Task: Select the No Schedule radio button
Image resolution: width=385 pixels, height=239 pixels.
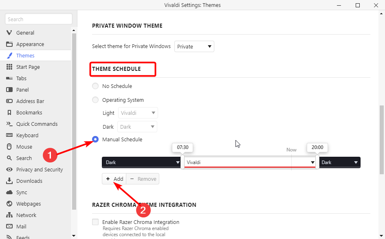Action: 95,86
